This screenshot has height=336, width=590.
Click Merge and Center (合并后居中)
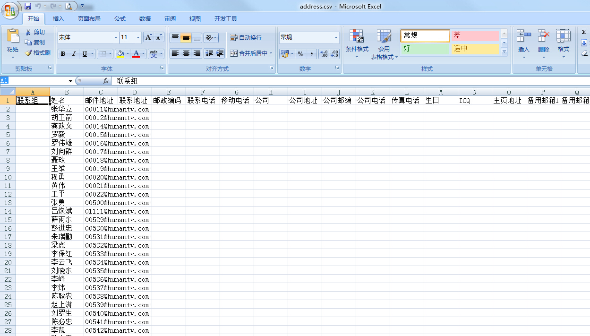tap(248, 53)
